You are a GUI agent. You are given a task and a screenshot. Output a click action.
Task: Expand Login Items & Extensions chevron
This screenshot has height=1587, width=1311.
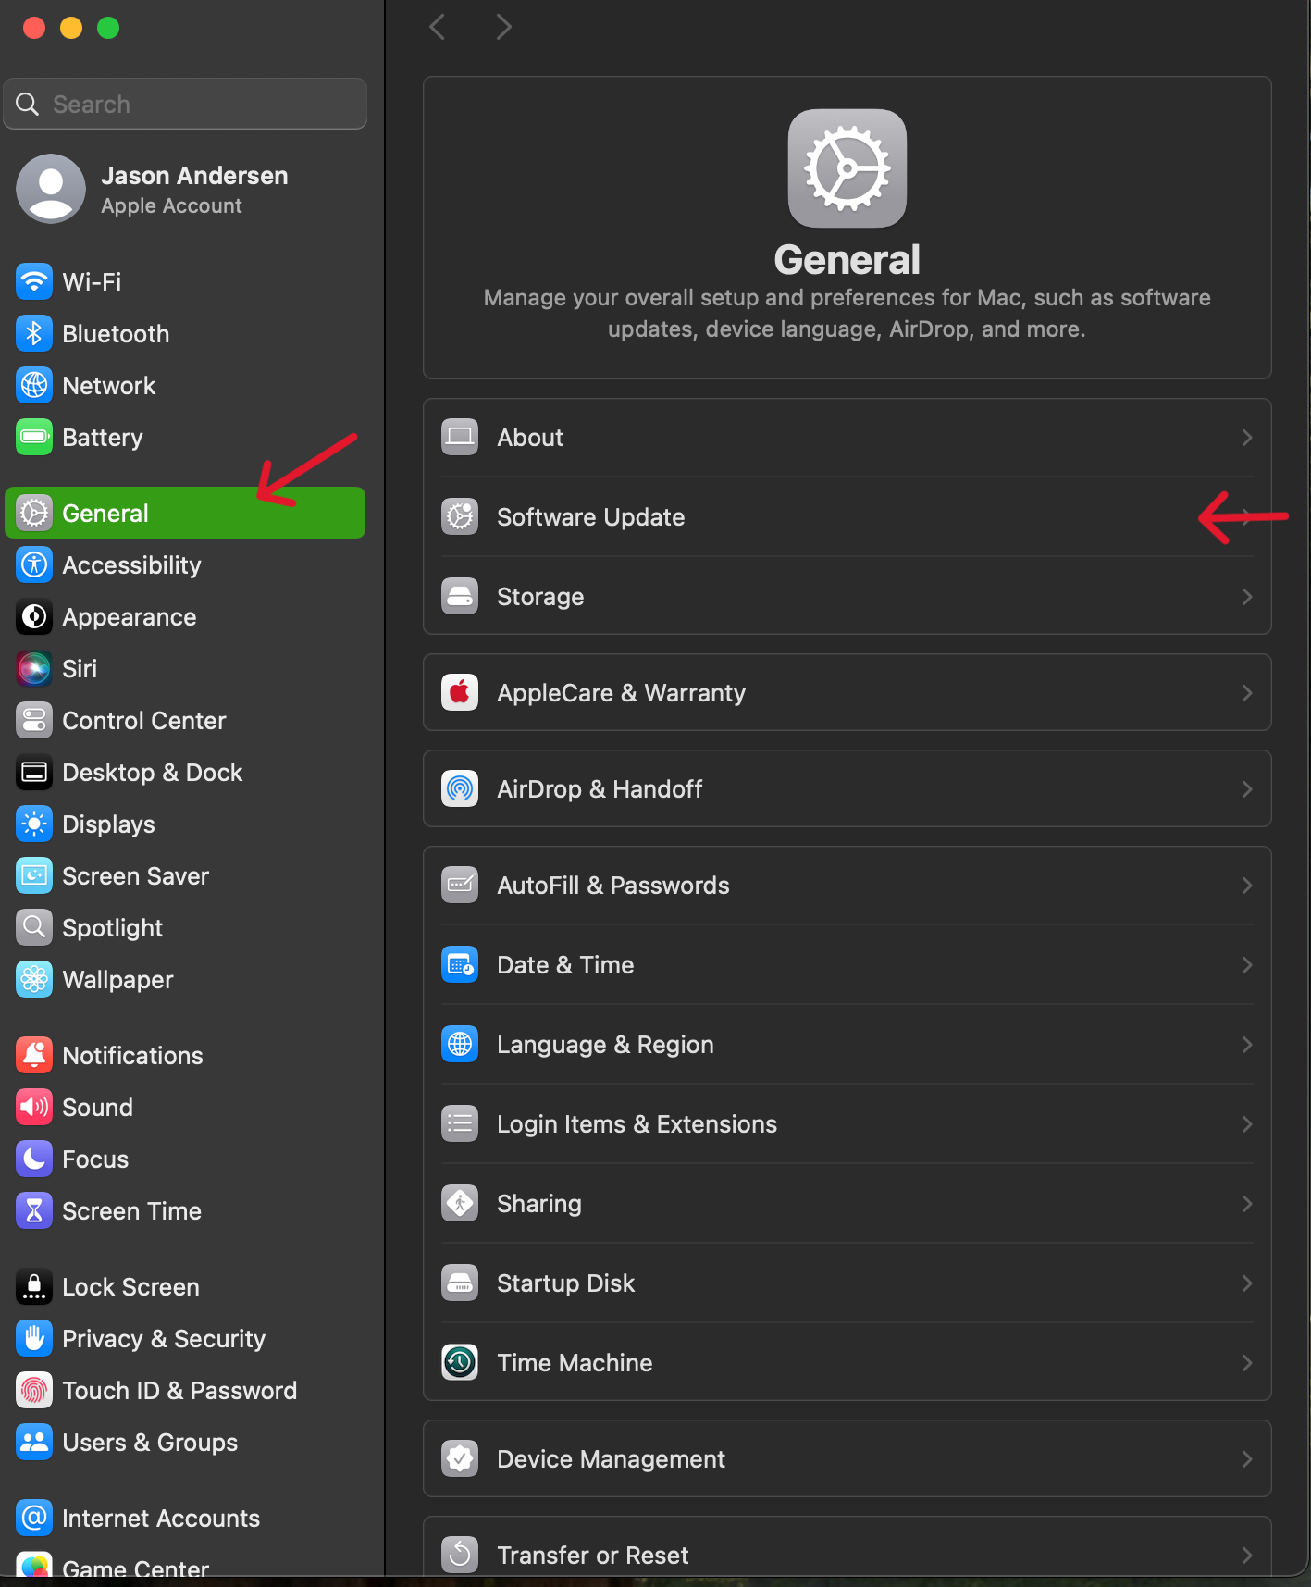(1247, 1124)
